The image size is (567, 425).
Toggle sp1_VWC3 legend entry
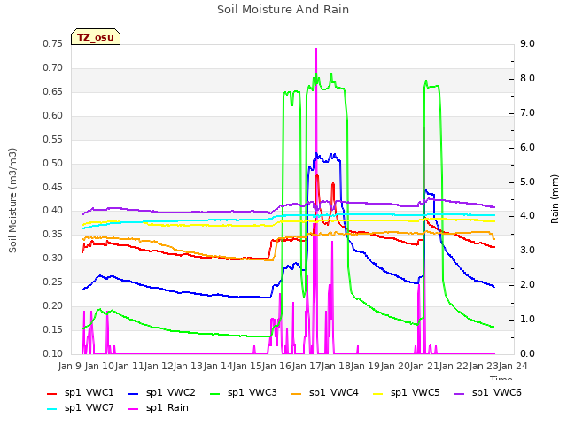(x=244, y=393)
